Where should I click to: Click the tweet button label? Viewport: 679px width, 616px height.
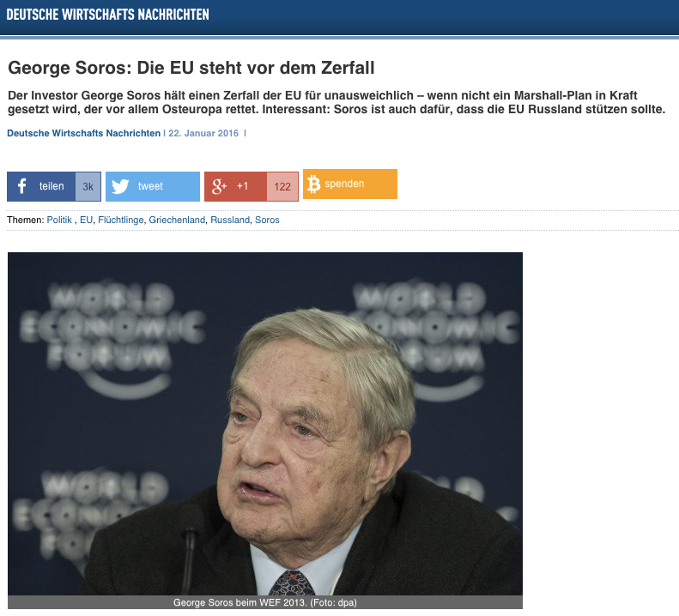(150, 186)
